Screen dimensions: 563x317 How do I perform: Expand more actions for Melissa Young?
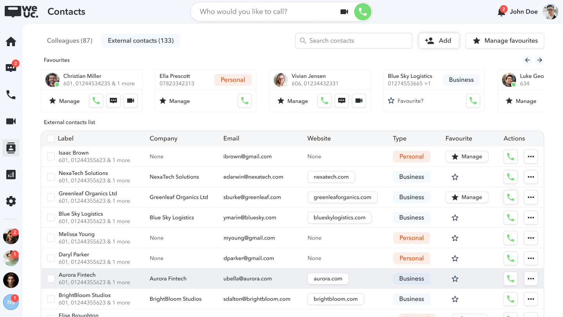click(531, 238)
